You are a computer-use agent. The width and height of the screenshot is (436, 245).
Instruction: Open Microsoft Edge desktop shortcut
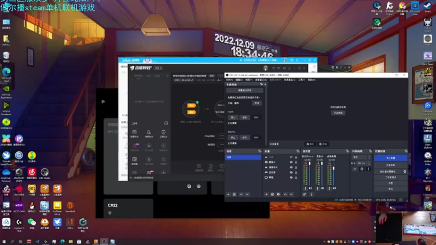pos(6,75)
